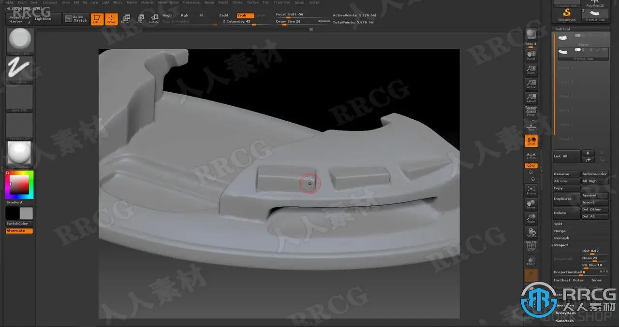The height and width of the screenshot is (327, 619).
Task: Open the current brush thumbnail picker
Action: coord(20,40)
